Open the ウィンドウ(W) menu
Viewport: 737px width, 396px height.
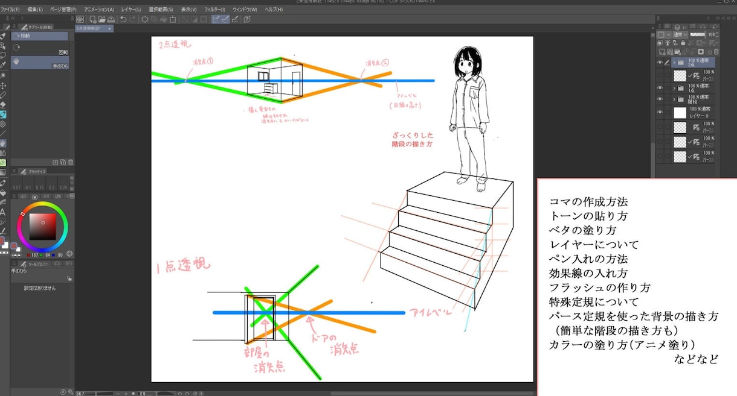[x=245, y=10]
